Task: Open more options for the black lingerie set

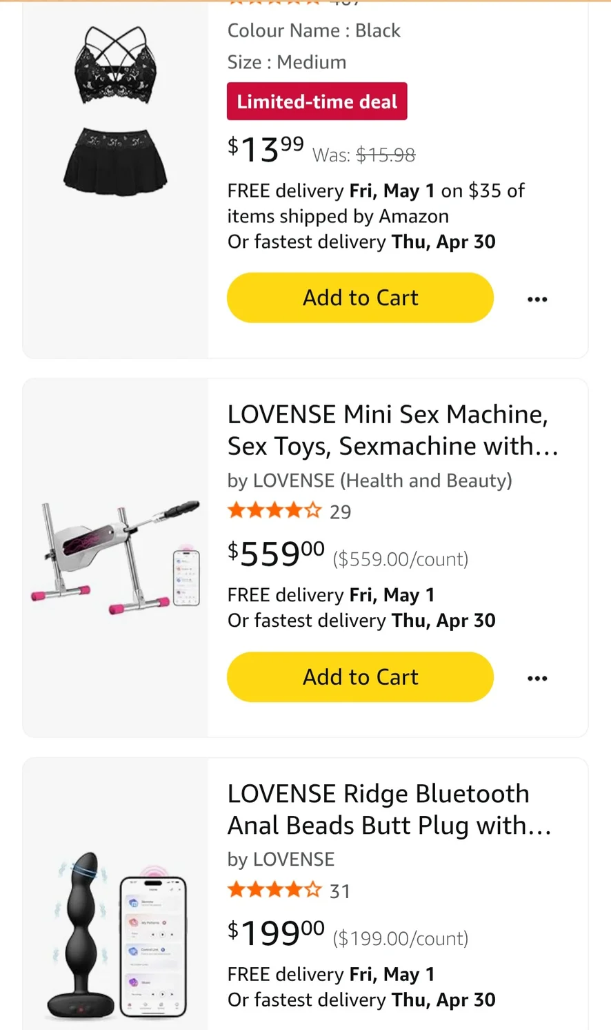Action: coord(537,299)
